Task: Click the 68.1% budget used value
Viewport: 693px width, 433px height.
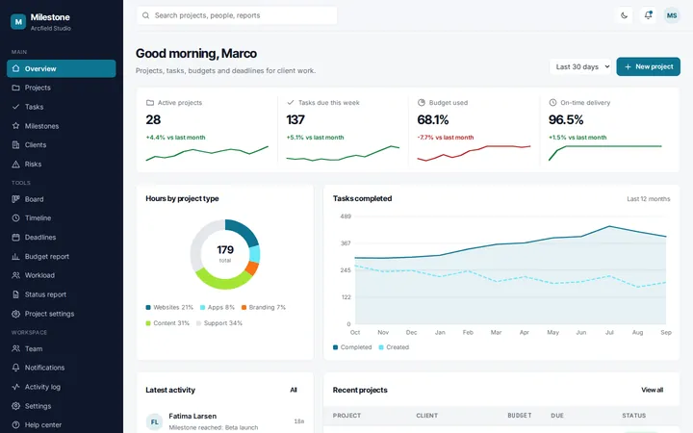Action: (x=433, y=119)
